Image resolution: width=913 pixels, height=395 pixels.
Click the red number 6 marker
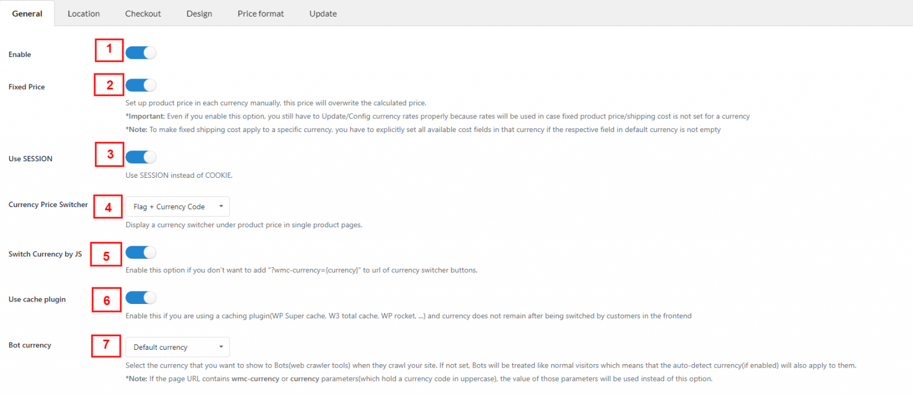107,300
